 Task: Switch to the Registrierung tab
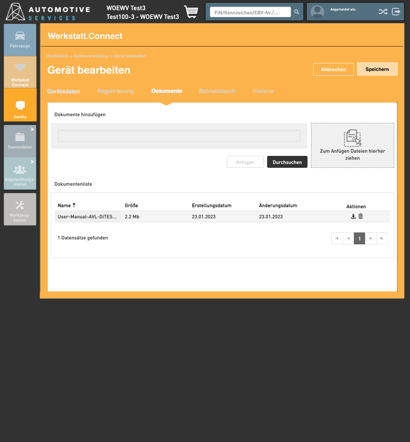coord(115,91)
